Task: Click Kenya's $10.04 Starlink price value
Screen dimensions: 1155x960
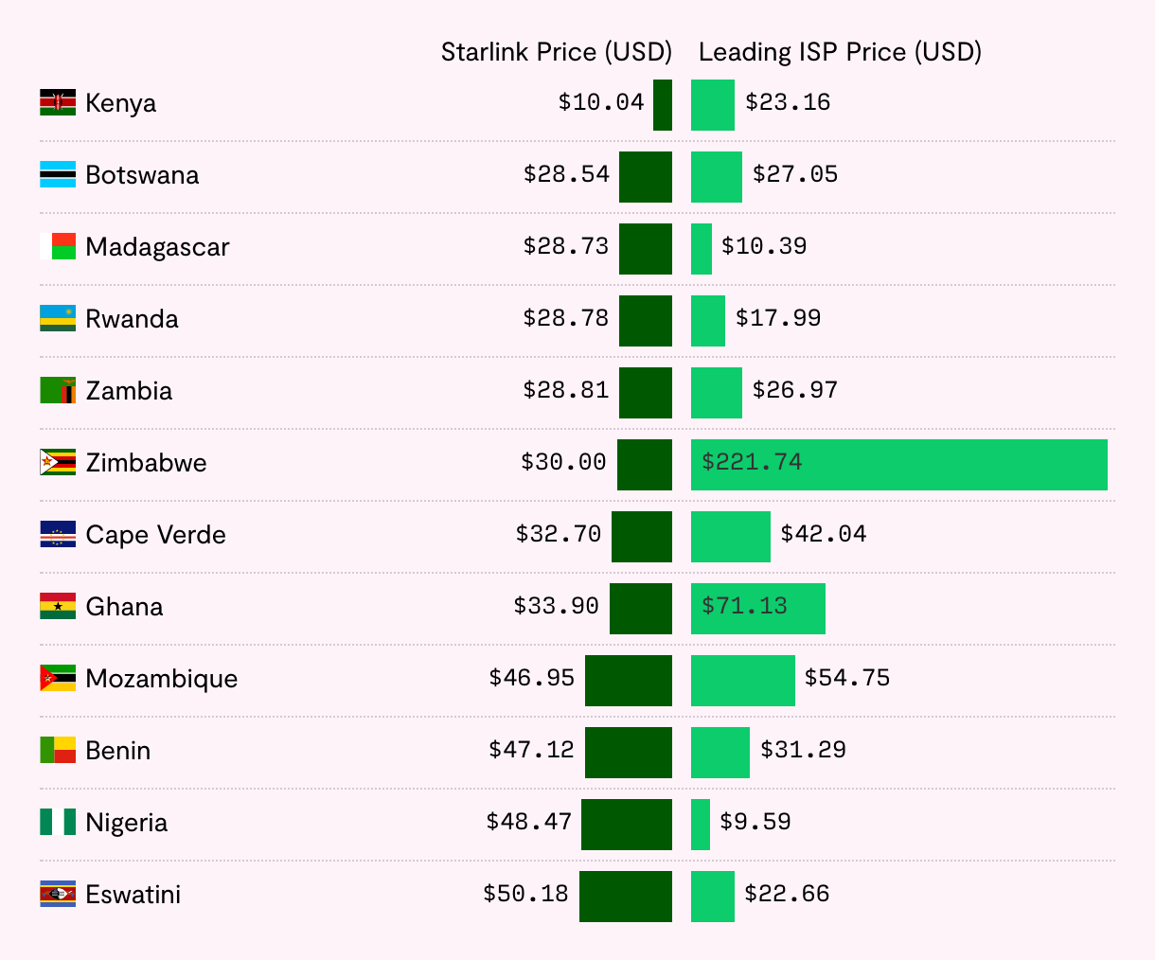Action: coord(600,102)
